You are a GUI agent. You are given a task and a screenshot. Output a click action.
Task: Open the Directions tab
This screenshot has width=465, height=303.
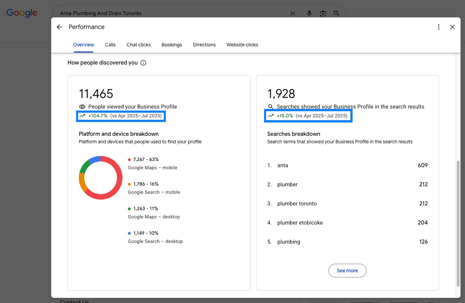click(204, 45)
